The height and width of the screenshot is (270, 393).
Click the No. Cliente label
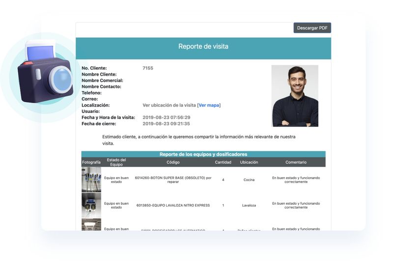94,68
